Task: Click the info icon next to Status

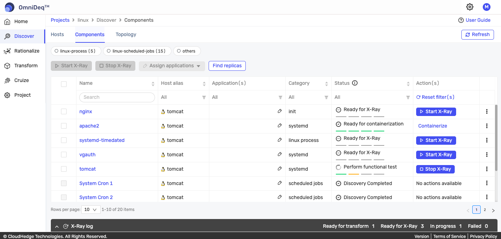Action: (x=355, y=83)
